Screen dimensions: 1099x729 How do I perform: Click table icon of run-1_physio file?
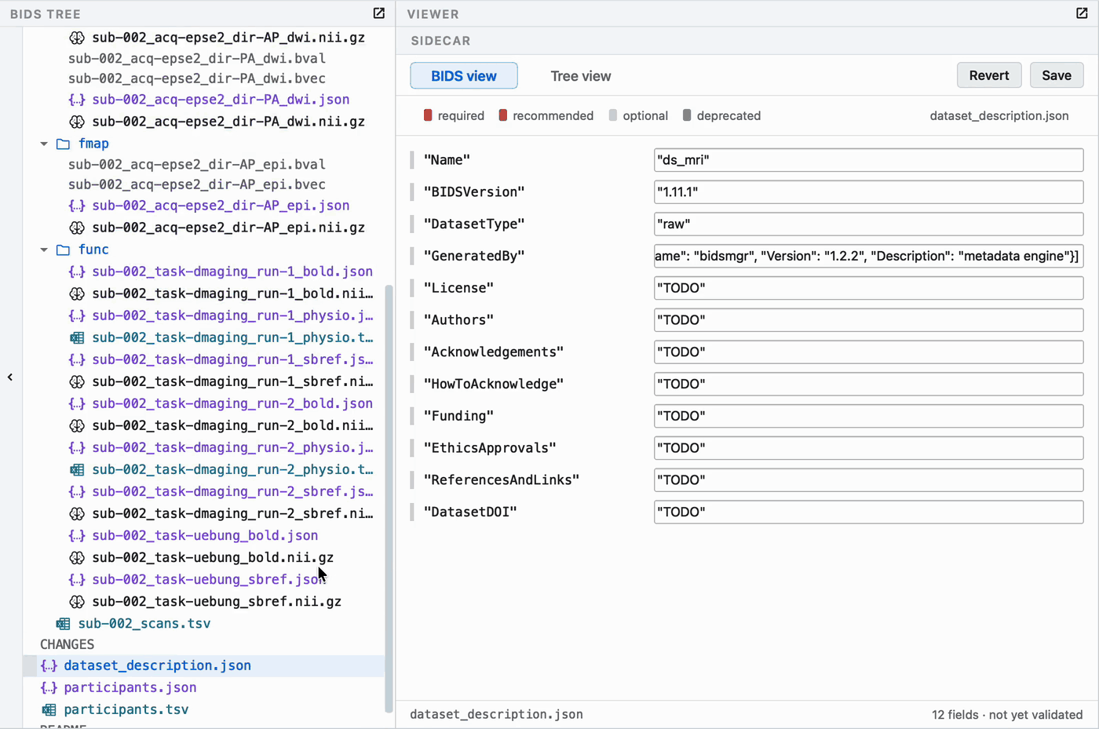click(x=77, y=338)
